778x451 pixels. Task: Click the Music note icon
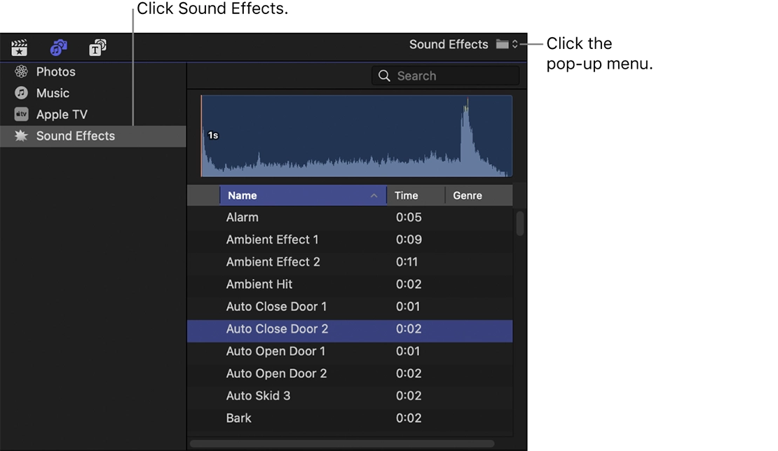[x=21, y=92]
